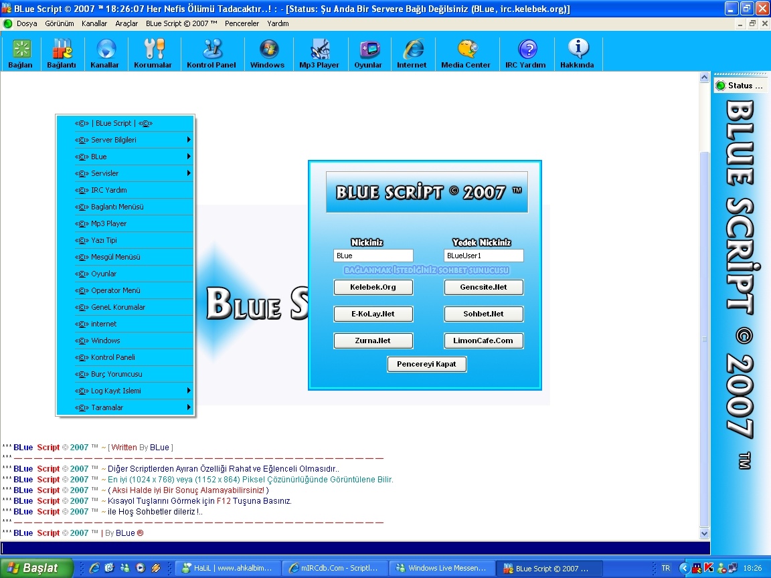Screen dimensions: 771x578
Task: Launch Windows Messenger quick launch icon
Action: click(125, 568)
